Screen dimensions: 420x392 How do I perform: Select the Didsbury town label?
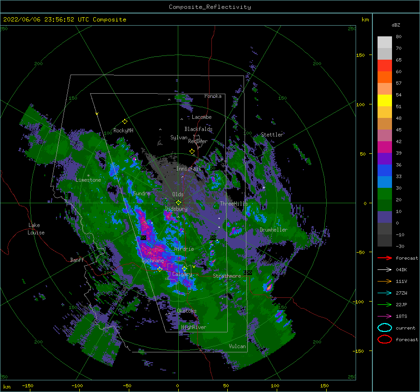coord(176,209)
